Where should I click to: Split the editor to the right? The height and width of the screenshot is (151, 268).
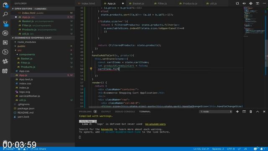coord(258,3)
